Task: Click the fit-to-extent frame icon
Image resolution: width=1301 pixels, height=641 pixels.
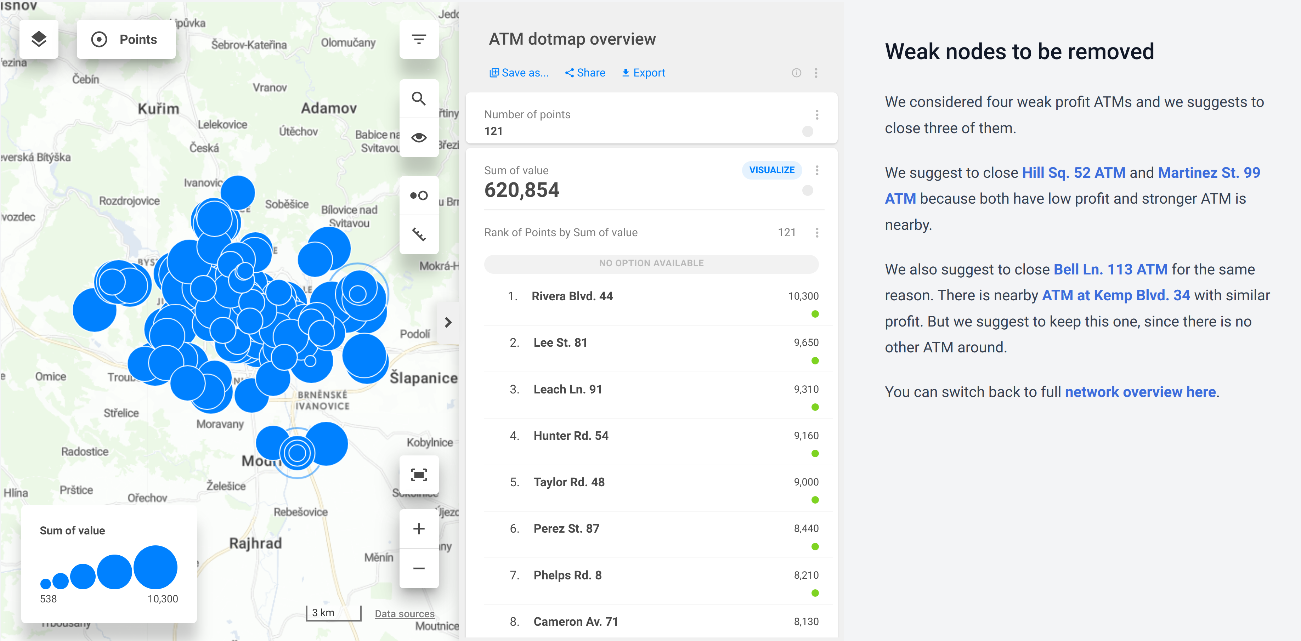Action: 418,475
